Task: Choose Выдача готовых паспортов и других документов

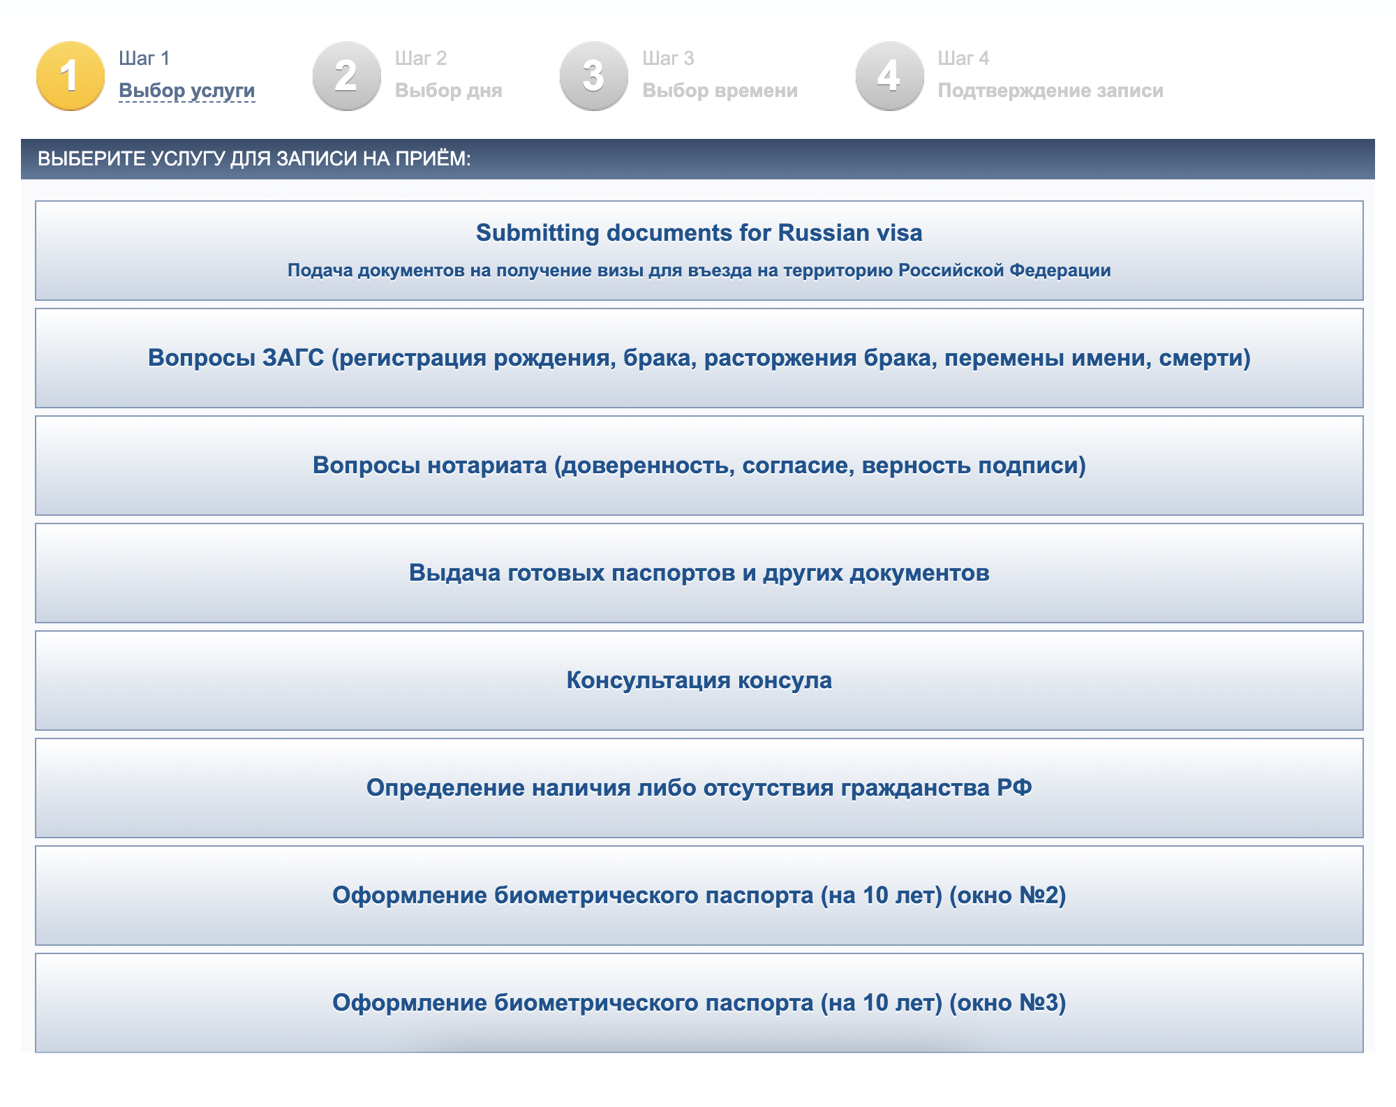Action: pyautogui.click(x=699, y=573)
